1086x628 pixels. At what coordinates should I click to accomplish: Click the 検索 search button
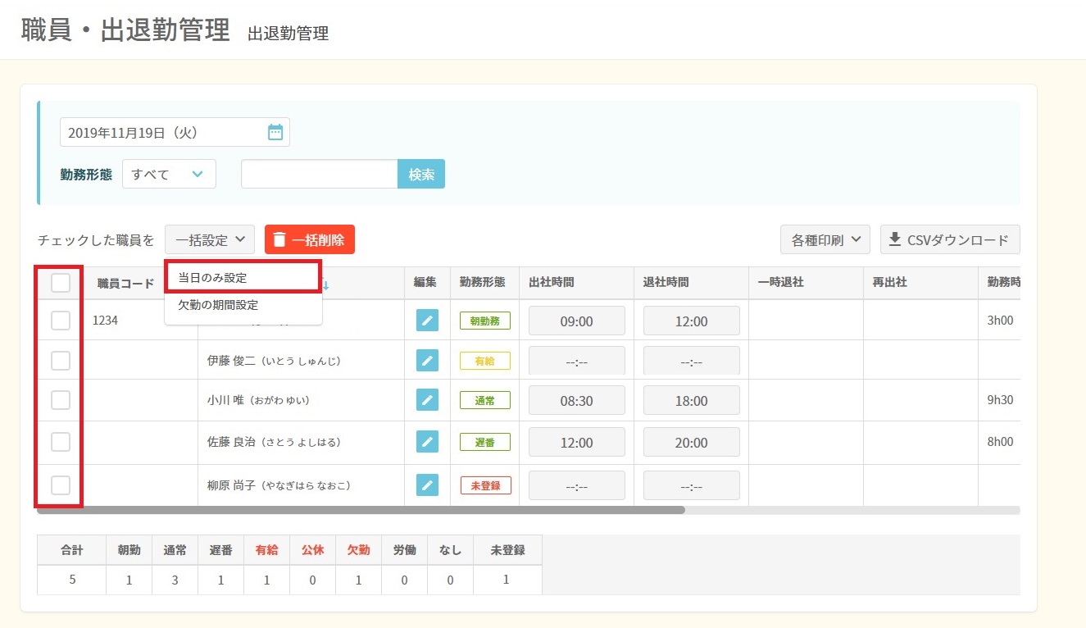[421, 174]
